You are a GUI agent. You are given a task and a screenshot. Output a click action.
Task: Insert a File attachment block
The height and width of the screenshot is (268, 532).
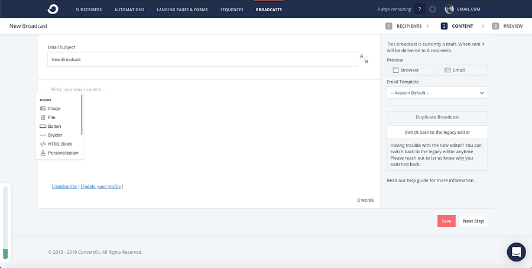[51, 118]
